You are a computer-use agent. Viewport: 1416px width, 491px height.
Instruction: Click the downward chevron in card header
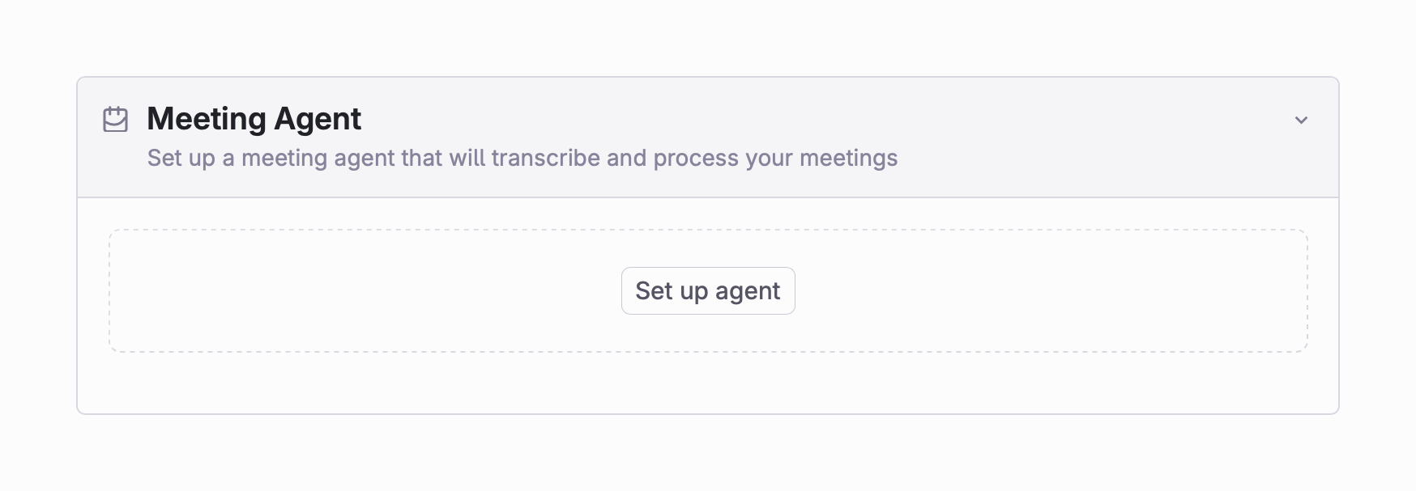coord(1301,120)
